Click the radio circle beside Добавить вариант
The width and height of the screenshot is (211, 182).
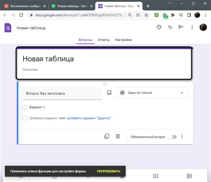click(x=25, y=118)
